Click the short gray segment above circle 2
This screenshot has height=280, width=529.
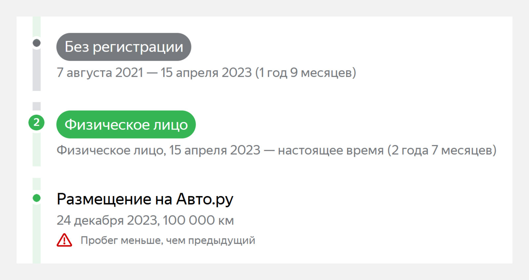(37, 106)
